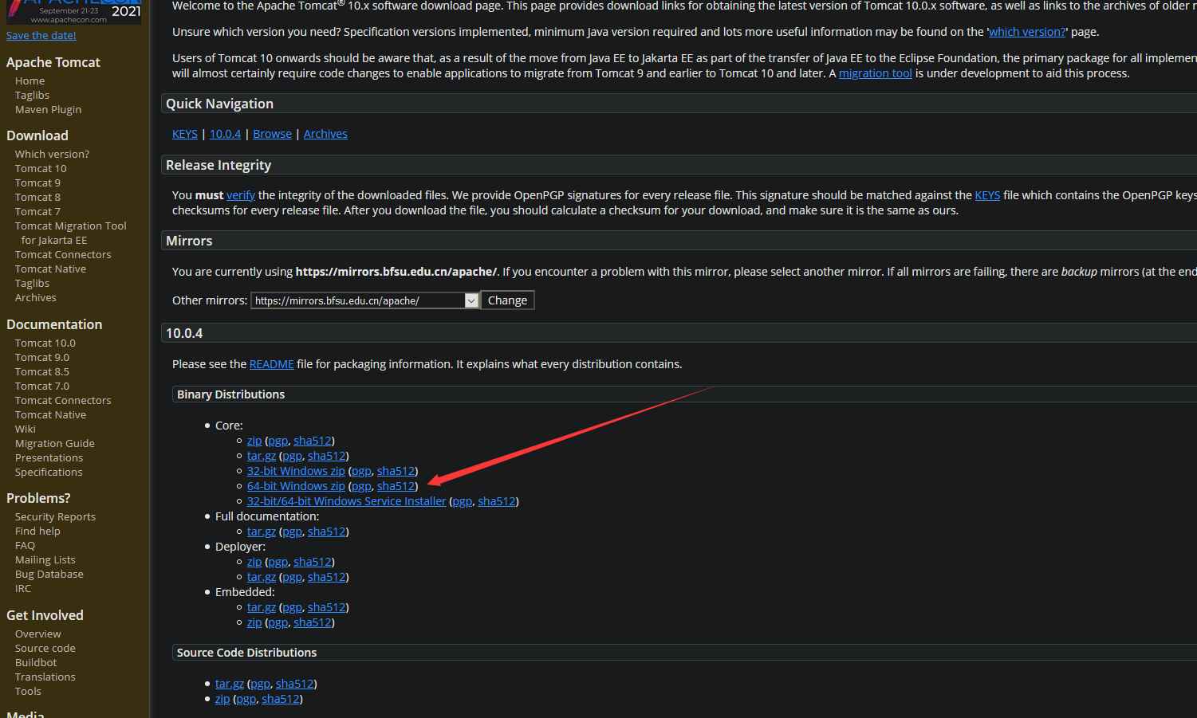The image size is (1197, 718).
Task: Click the Find help link
Action: (x=37, y=532)
